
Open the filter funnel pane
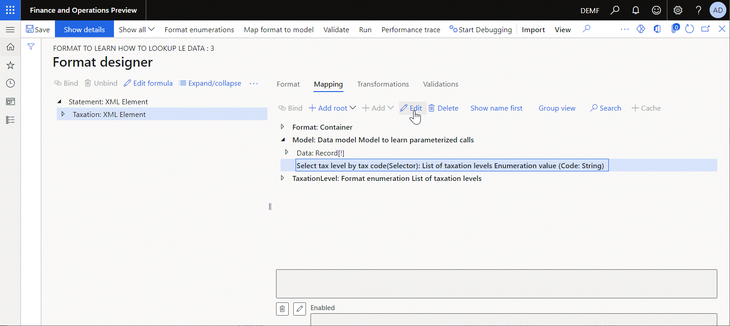[31, 46]
